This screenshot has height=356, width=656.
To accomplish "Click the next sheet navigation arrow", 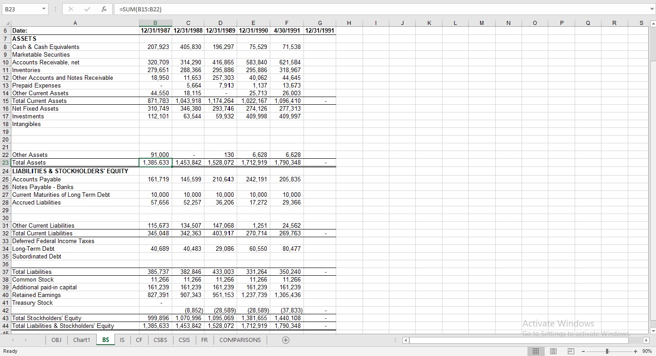I will (26, 340).
